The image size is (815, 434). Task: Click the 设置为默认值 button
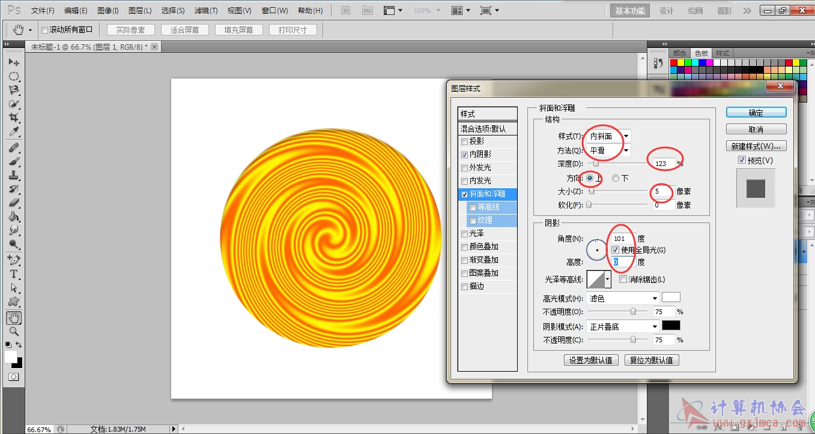(x=591, y=360)
